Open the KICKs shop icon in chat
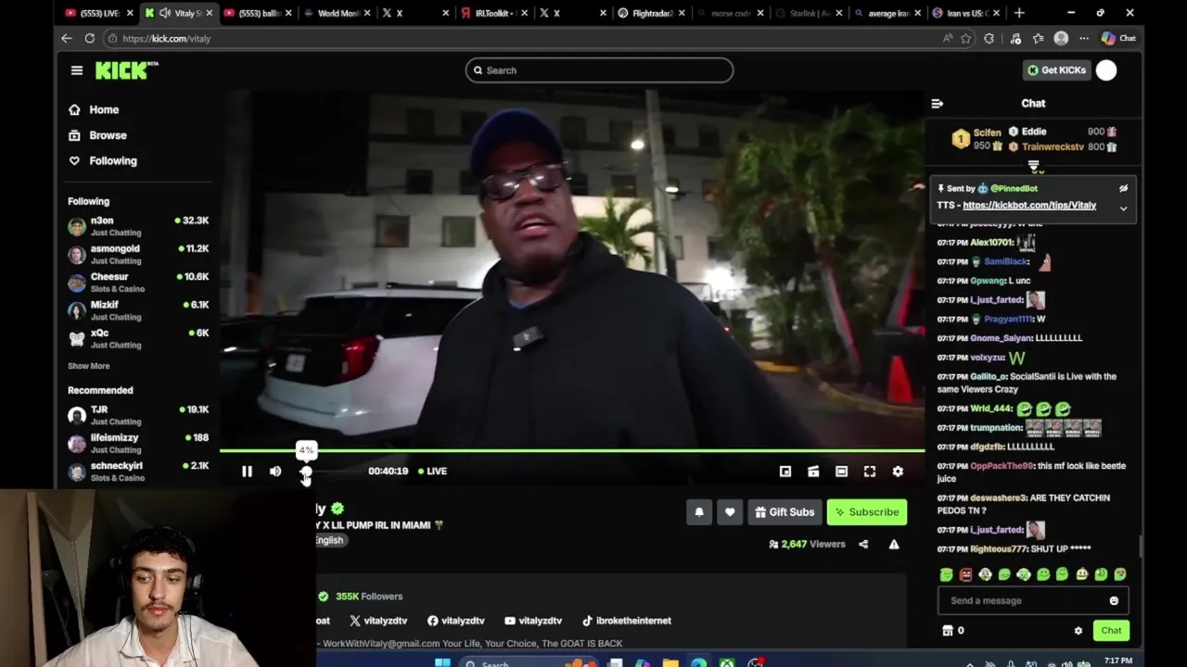This screenshot has height=667, width=1187. click(948, 631)
